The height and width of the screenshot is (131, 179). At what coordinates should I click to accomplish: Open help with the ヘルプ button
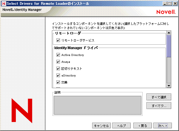pos(121,126)
